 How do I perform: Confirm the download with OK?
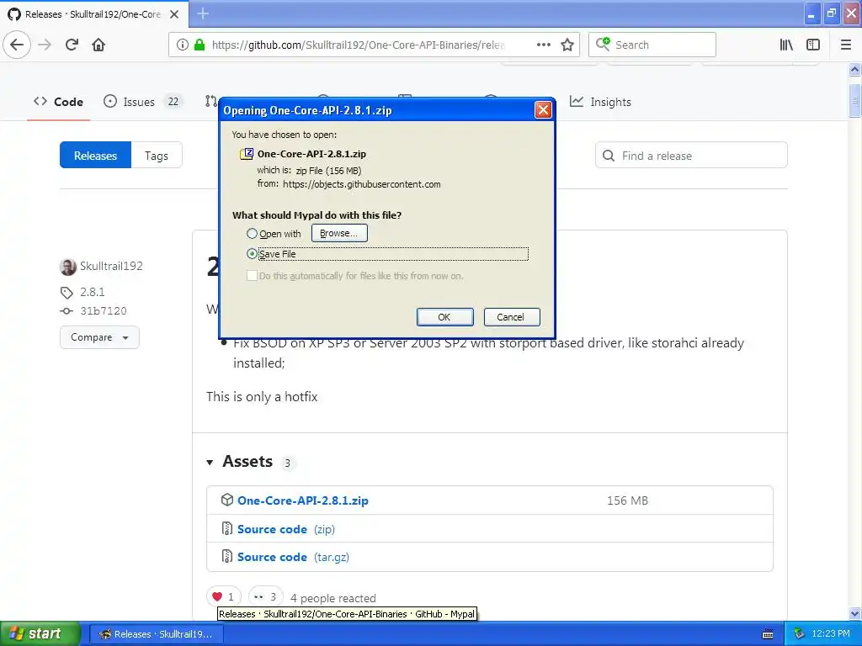click(x=444, y=317)
